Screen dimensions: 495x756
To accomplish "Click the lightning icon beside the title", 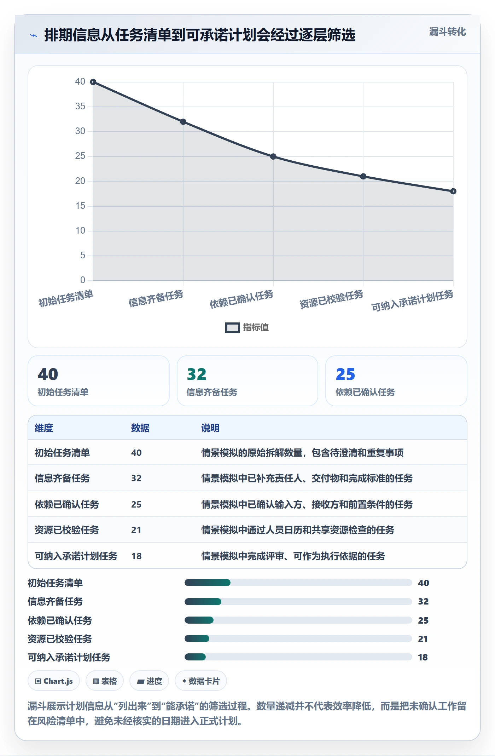I will 34,35.
